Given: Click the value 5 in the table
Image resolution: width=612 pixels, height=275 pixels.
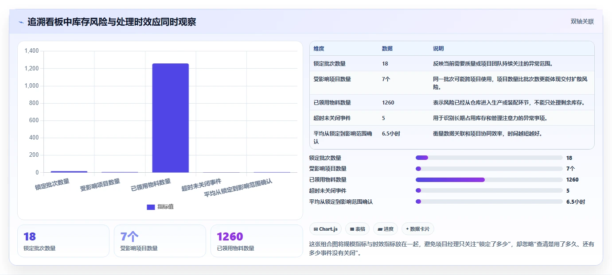Looking at the screenshot, I should click(383, 118).
